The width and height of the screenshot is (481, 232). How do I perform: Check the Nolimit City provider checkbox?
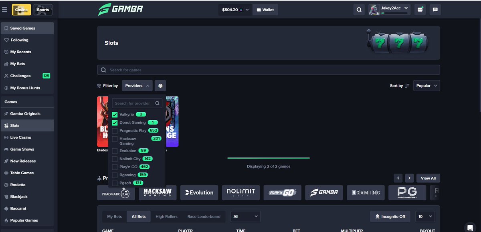click(x=115, y=159)
